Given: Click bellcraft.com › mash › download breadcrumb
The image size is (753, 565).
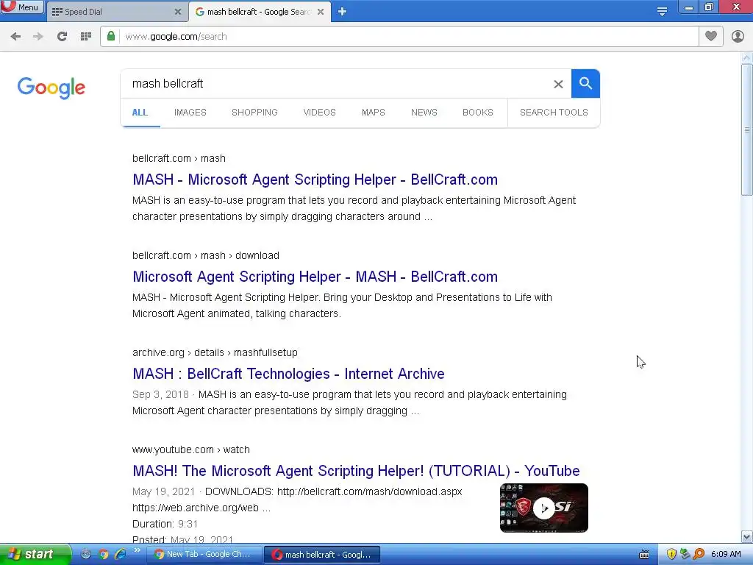Looking at the screenshot, I should coord(206,255).
